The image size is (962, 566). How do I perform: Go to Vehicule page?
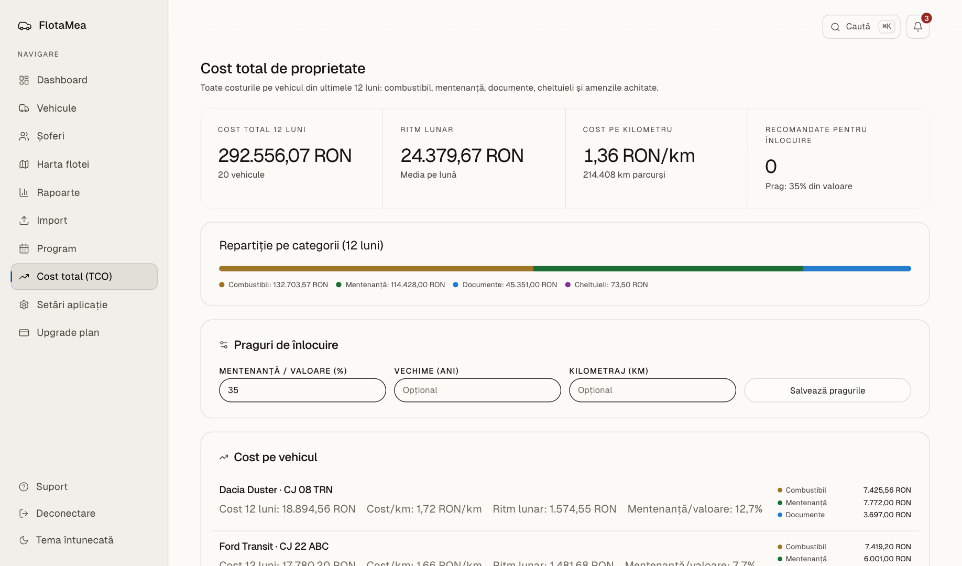coord(84,108)
